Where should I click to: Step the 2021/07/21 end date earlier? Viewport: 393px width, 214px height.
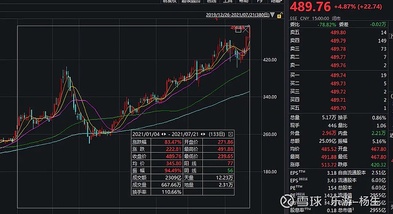point(201,134)
